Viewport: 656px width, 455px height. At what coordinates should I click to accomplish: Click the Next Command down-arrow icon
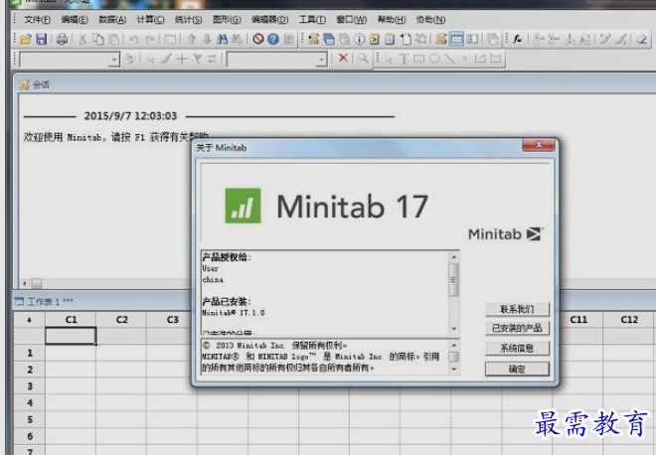tap(207, 40)
